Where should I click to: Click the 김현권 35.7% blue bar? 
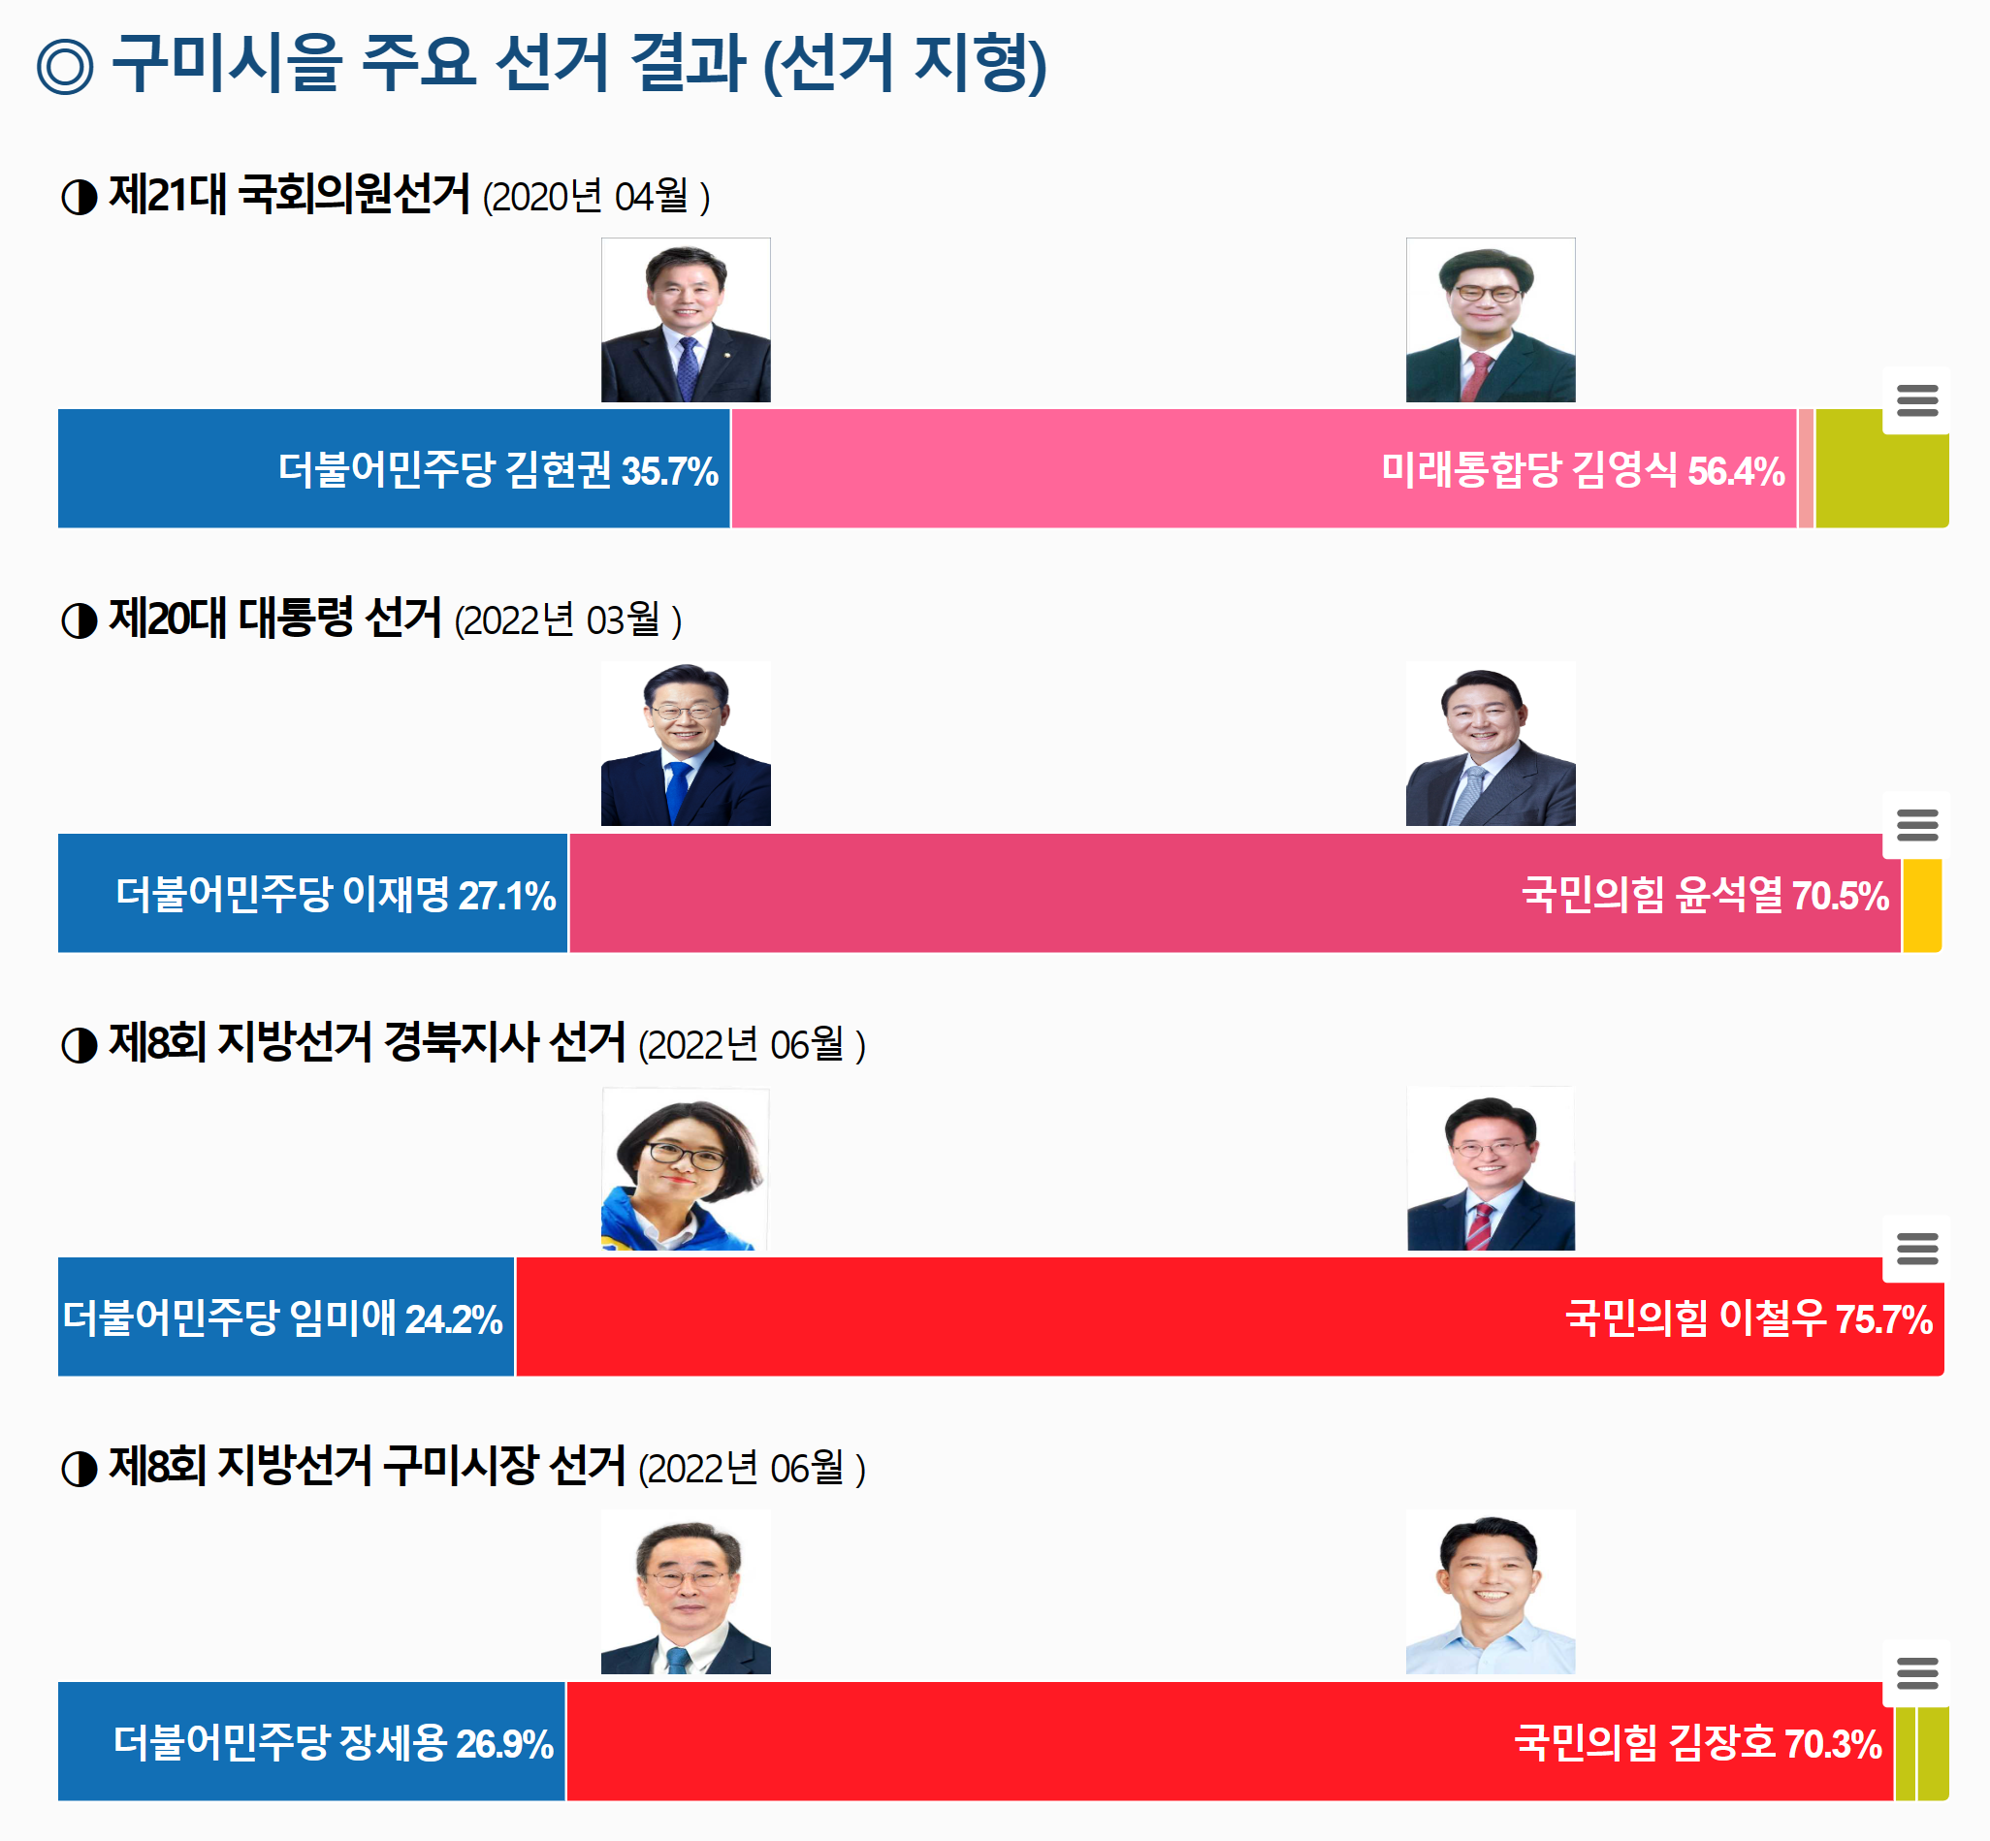394,468
